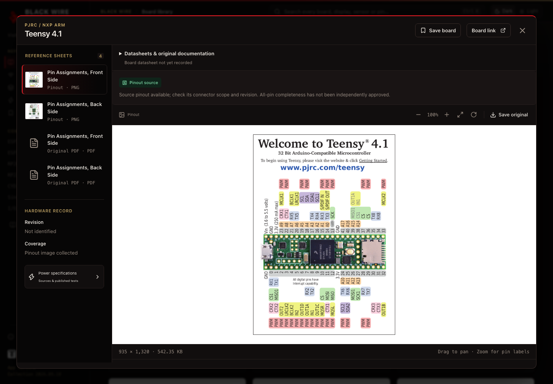Click the Teensy pinout image
Viewport: 553px width, 384px height.
pyautogui.click(x=324, y=235)
